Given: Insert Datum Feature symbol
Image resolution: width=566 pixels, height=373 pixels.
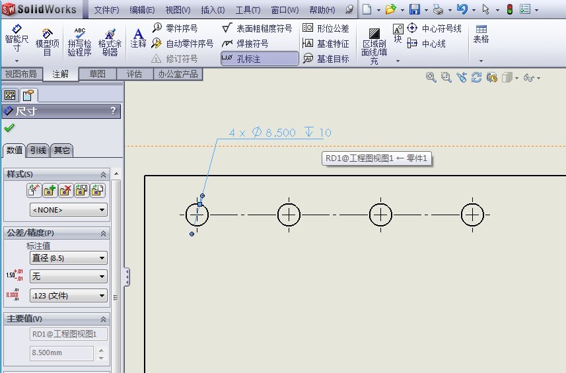Looking at the screenshot, I should click(326, 44).
